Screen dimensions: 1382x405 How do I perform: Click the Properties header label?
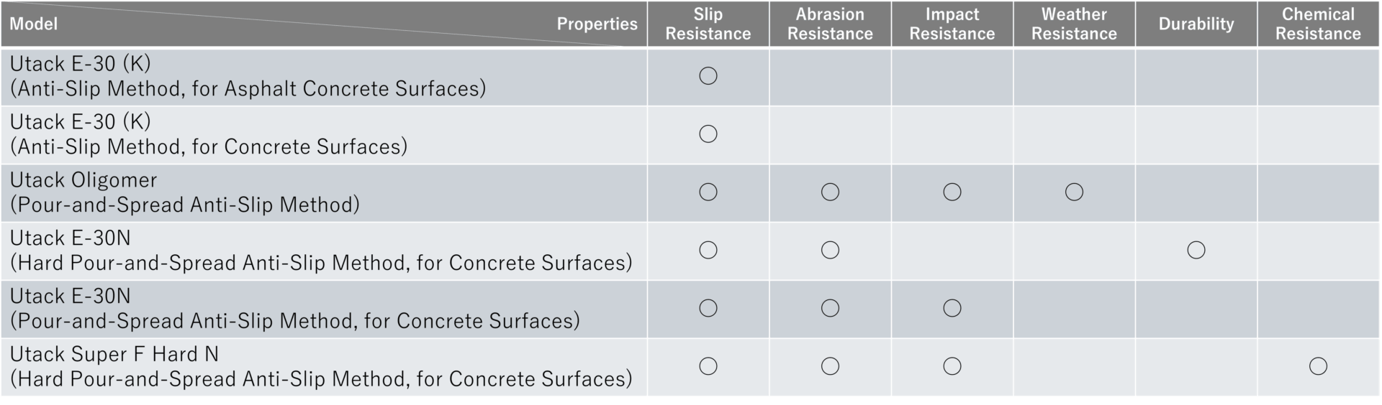tap(597, 24)
